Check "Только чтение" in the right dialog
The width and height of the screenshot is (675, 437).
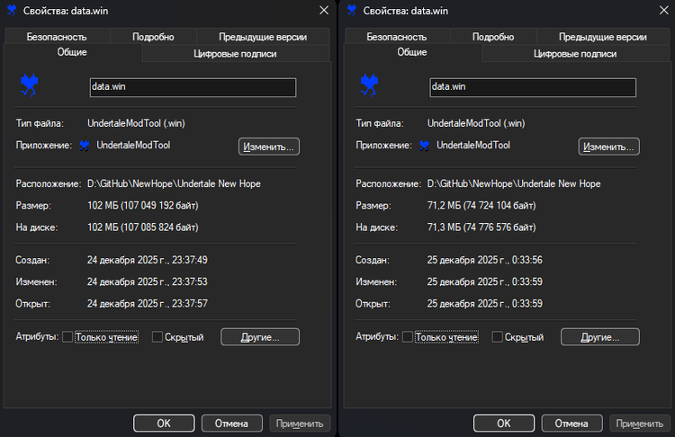(x=408, y=337)
